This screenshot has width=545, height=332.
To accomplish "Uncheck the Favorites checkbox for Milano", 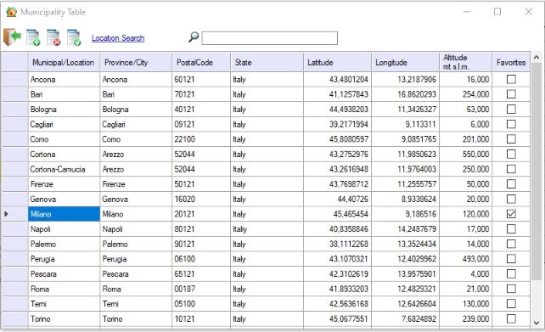I will (x=511, y=214).
